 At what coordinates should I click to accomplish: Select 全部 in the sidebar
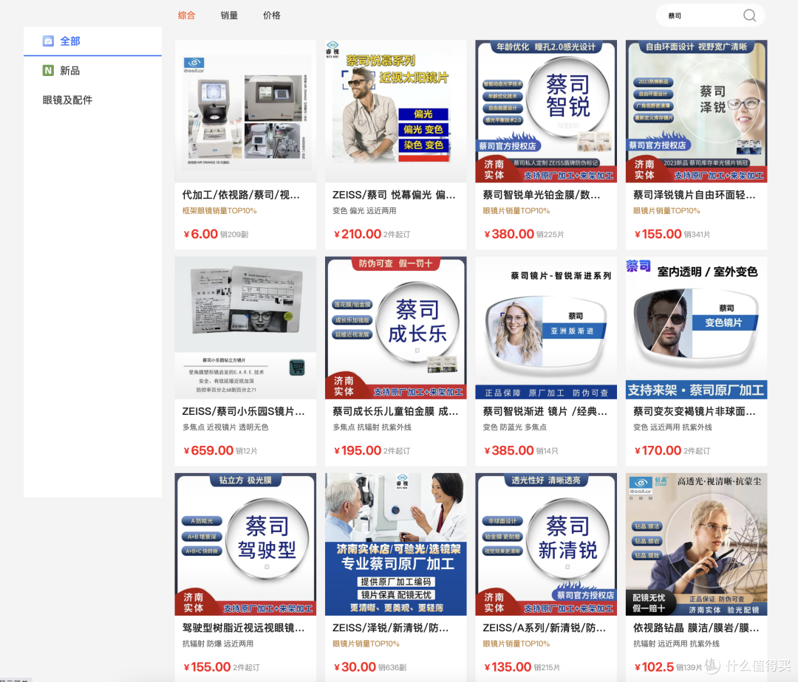[92, 41]
